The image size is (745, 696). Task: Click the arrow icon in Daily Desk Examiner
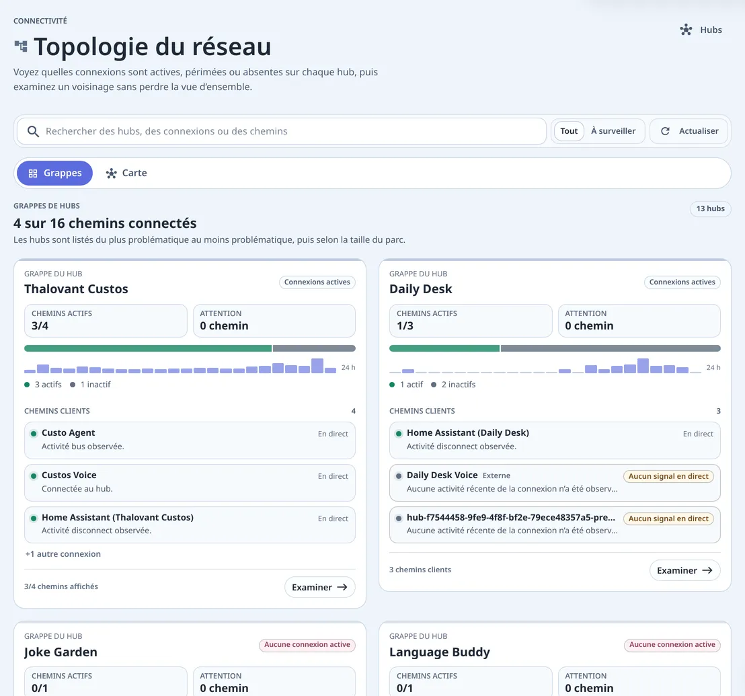click(707, 570)
